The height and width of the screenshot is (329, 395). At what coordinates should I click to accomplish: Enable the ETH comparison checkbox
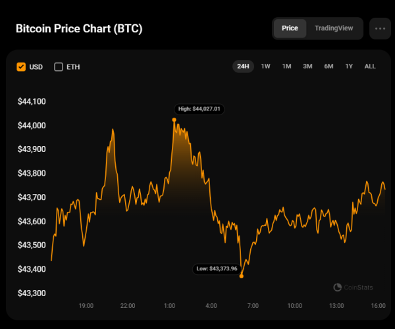[59, 66]
